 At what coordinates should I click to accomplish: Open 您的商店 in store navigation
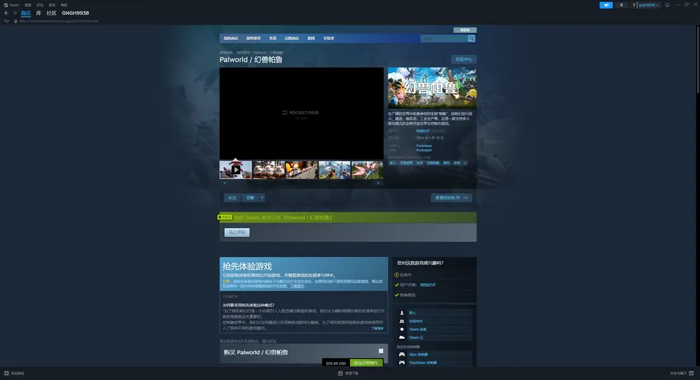tap(231, 38)
